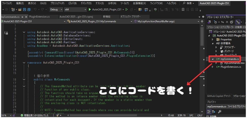Toggle the file nesting tree icon in Solution Explorer
The width and height of the screenshot is (247, 118).
pyautogui.click(x=238, y=22)
